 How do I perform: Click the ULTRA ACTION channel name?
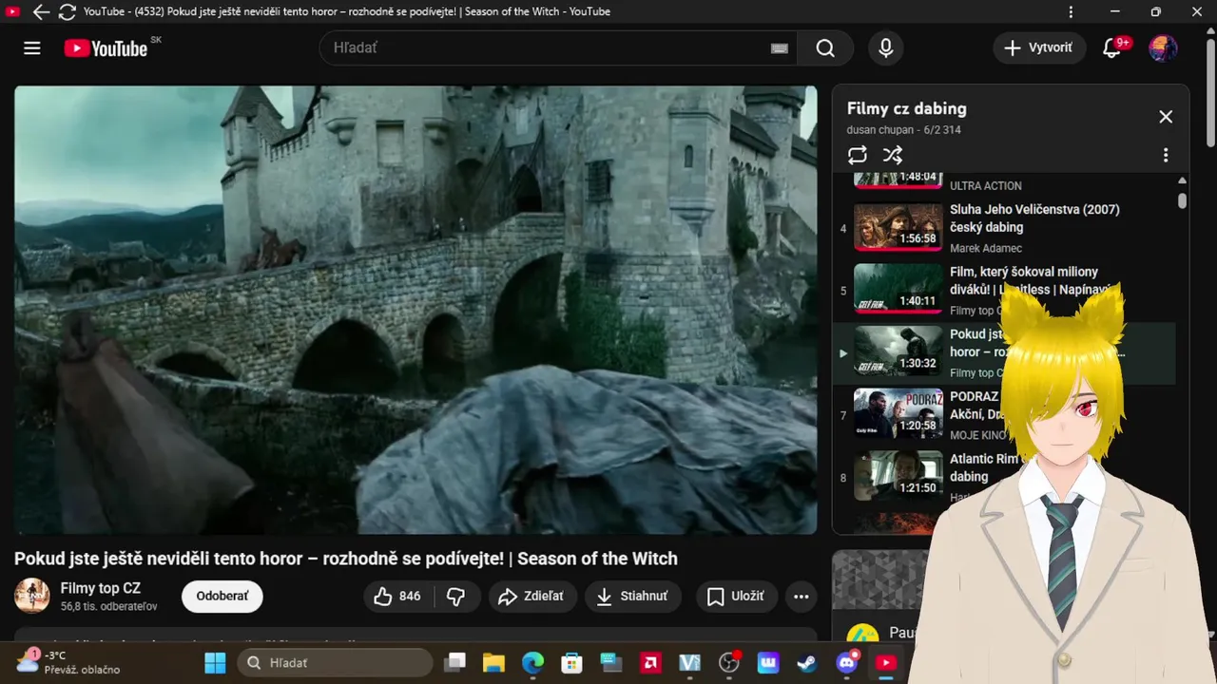[986, 186]
